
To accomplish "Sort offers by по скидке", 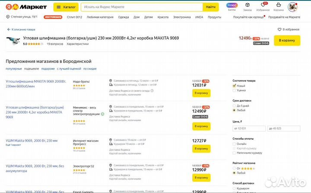I will coord(90,68).
